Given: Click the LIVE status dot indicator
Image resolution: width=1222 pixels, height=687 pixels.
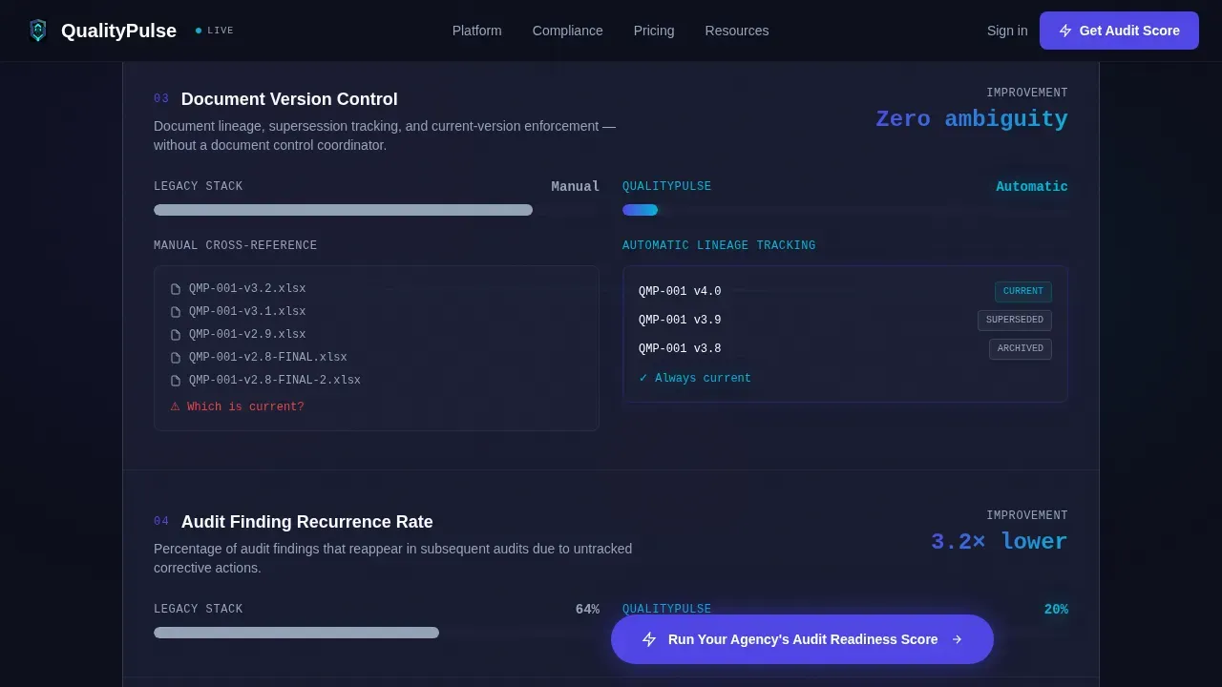Looking at the screenshot, I should (x=199, y=31).
